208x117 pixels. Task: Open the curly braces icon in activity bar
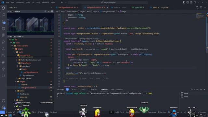[3, 76]
